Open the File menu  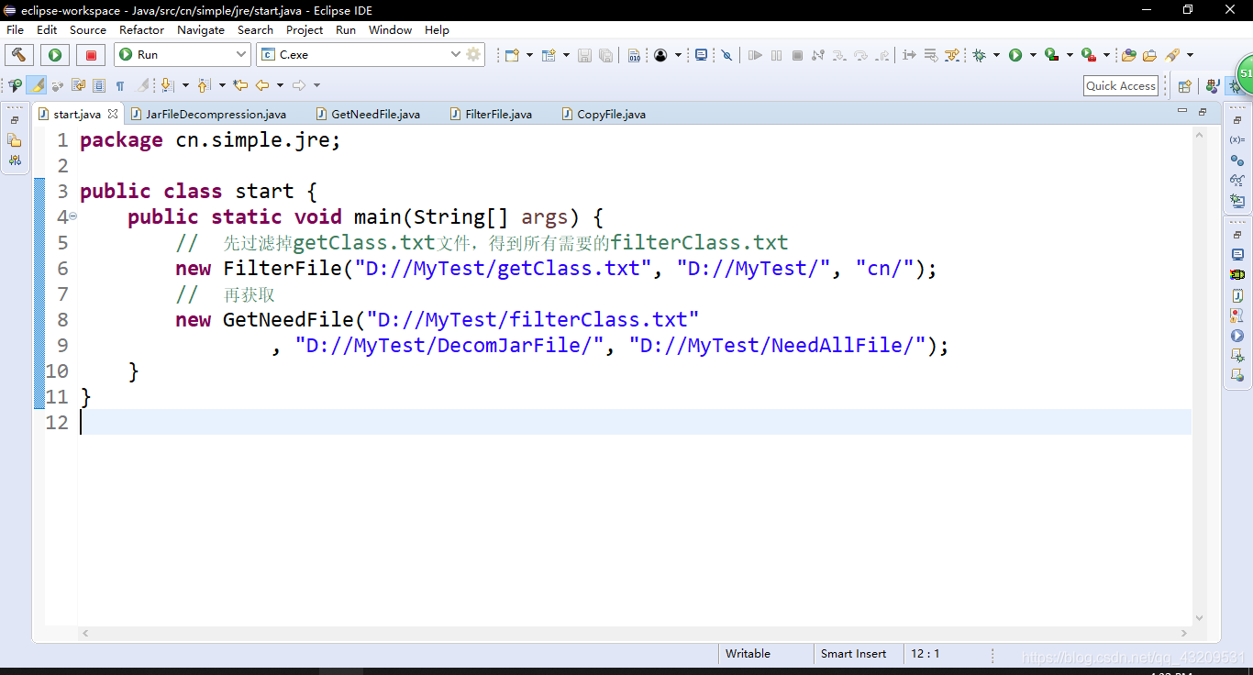pyautogui.click(x=16, y=29)
